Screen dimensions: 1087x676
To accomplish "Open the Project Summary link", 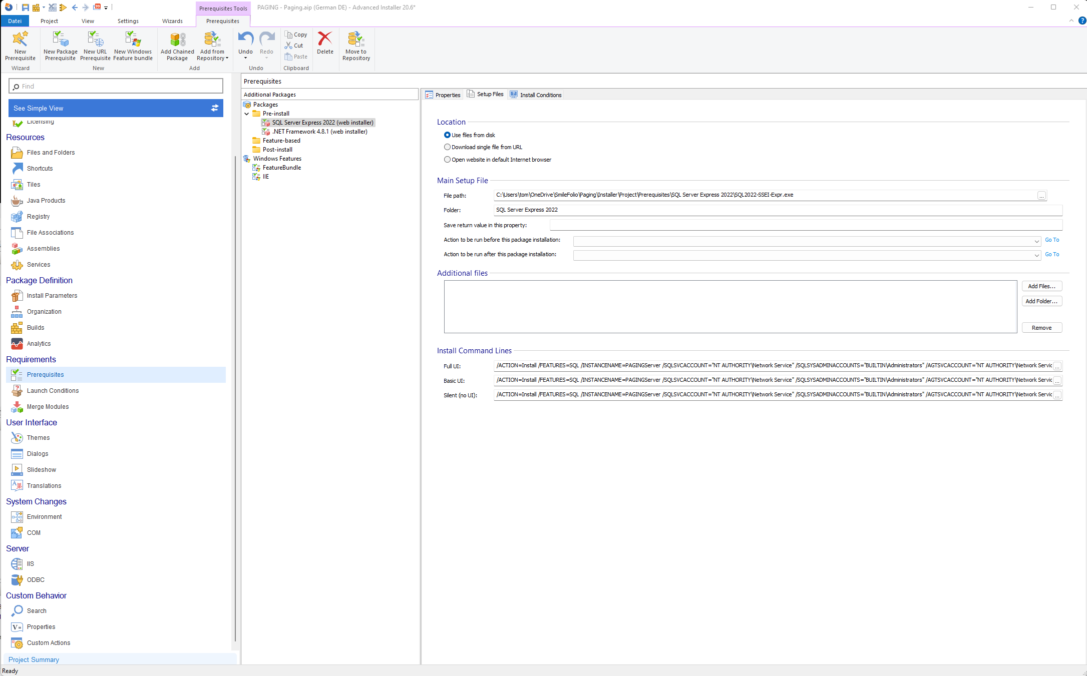I will (34, 659).
